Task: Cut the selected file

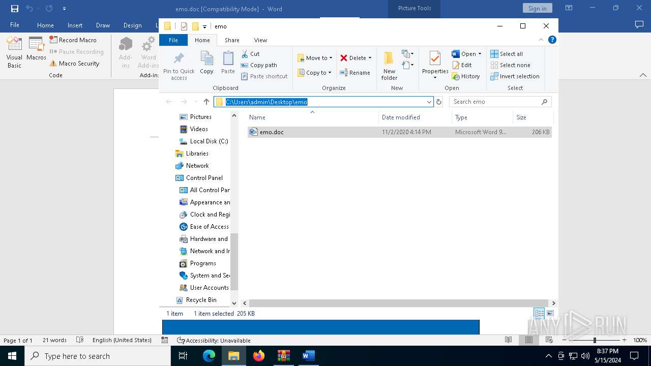Action: [x=250, y=53]
